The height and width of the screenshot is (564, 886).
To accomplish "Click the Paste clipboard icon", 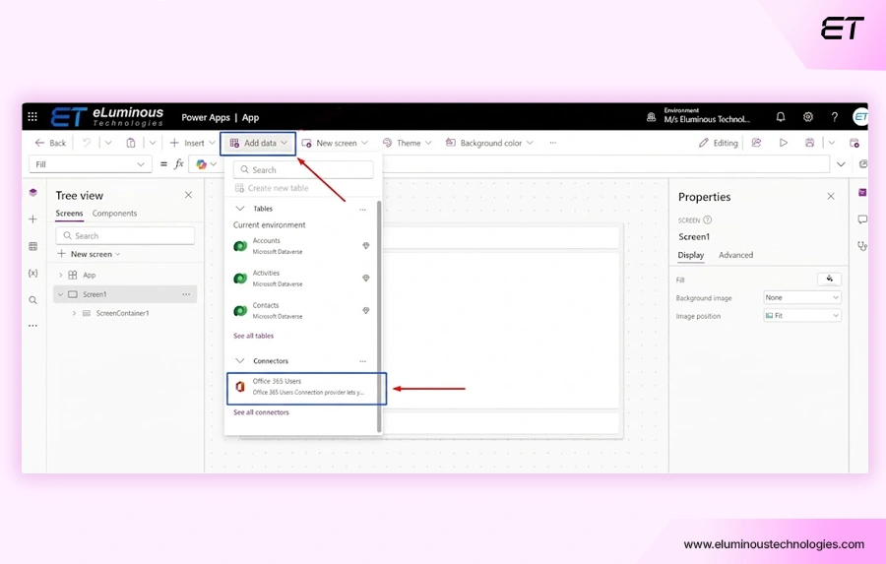I will coord(131,143).
